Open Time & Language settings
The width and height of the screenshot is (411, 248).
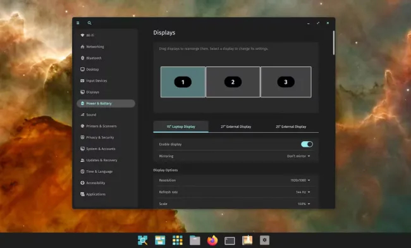pos(106,171)
